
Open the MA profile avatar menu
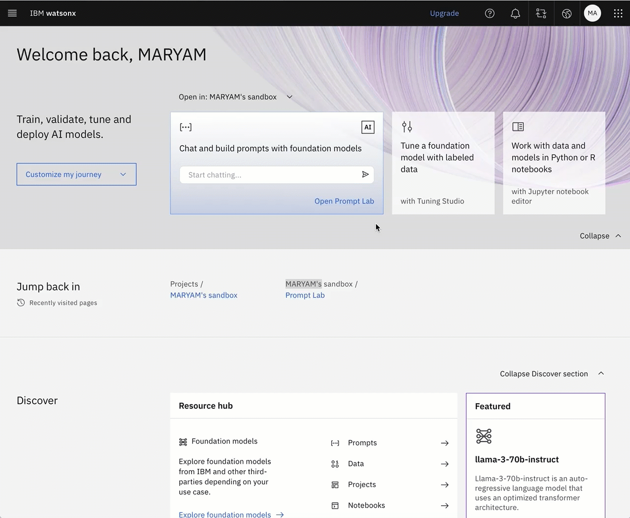click(593, 13)
